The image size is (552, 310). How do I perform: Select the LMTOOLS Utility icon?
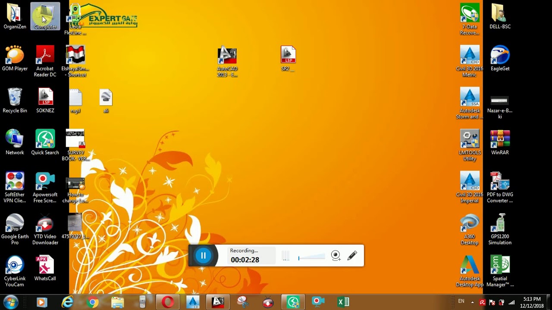pyautogui.click(x=470, y=146)
